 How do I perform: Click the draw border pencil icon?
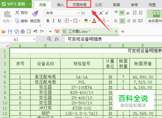point(75,21)
